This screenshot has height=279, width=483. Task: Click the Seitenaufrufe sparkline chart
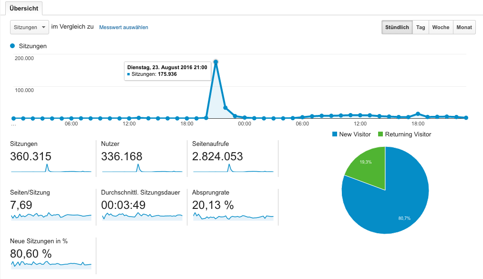click(233, 169)
